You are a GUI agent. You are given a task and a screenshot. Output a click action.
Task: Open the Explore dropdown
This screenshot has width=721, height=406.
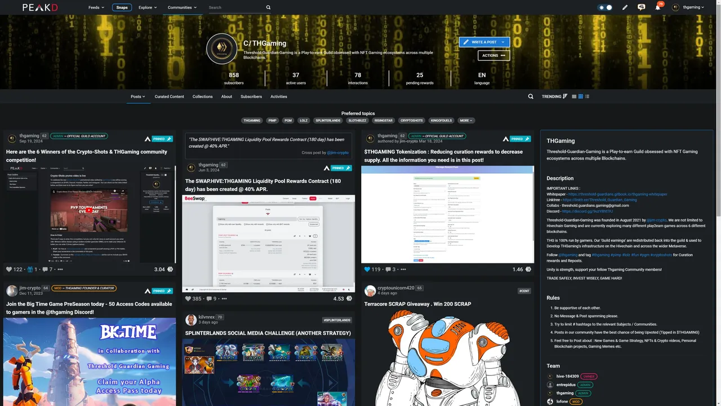pyautogui.click(x=148, y=7)
